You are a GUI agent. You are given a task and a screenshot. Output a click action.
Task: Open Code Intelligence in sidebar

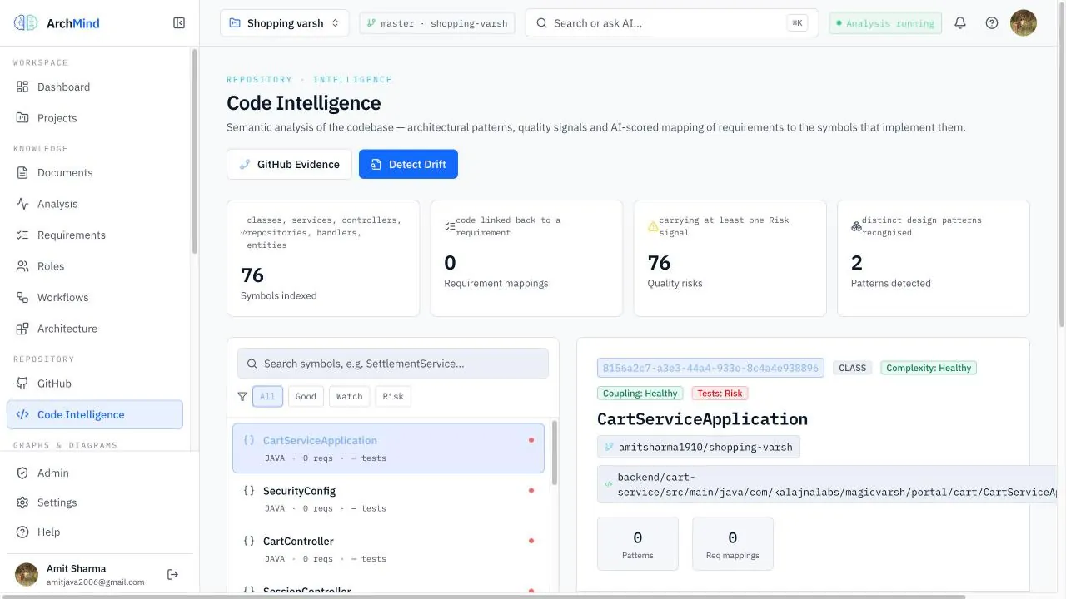(x=95, y=414)
